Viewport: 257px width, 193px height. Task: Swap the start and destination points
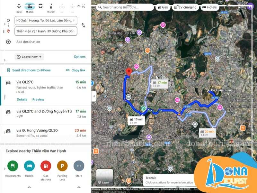click(x=84, y=25)
